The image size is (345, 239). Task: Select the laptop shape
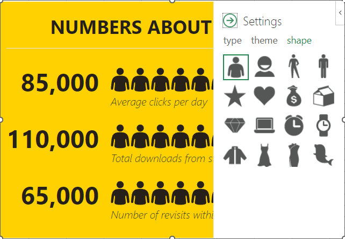[264, 125]
